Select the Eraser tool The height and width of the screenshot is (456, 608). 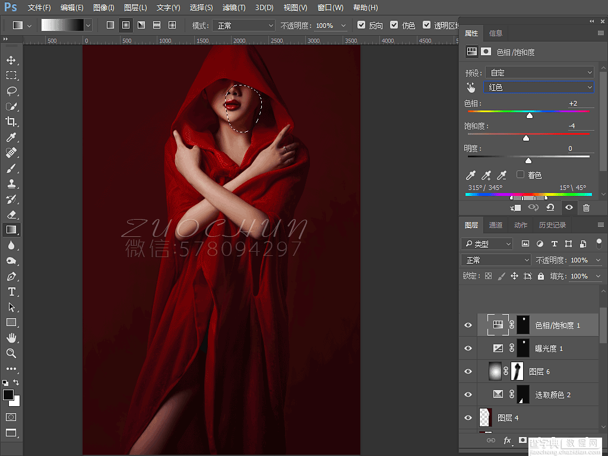tap(11, 214)
